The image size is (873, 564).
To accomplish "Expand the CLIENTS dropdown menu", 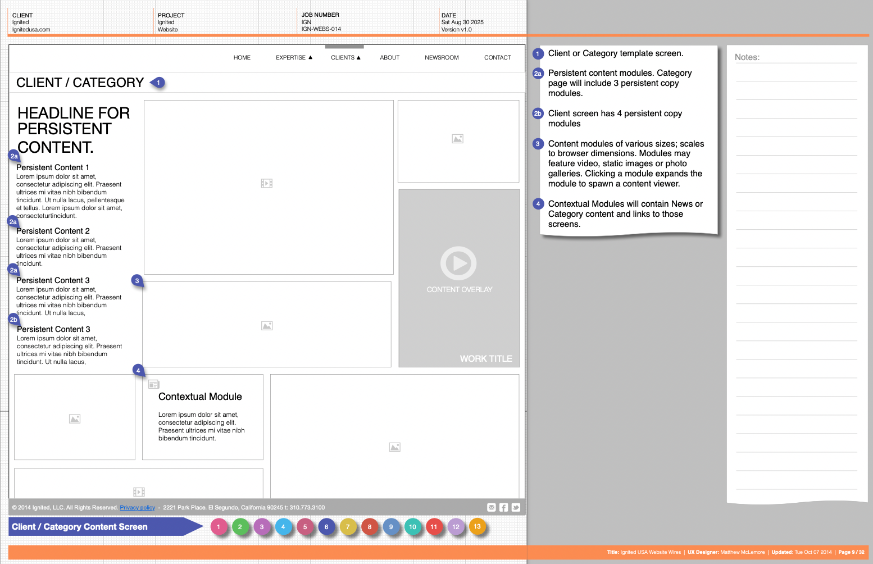I will click(345, 57).
